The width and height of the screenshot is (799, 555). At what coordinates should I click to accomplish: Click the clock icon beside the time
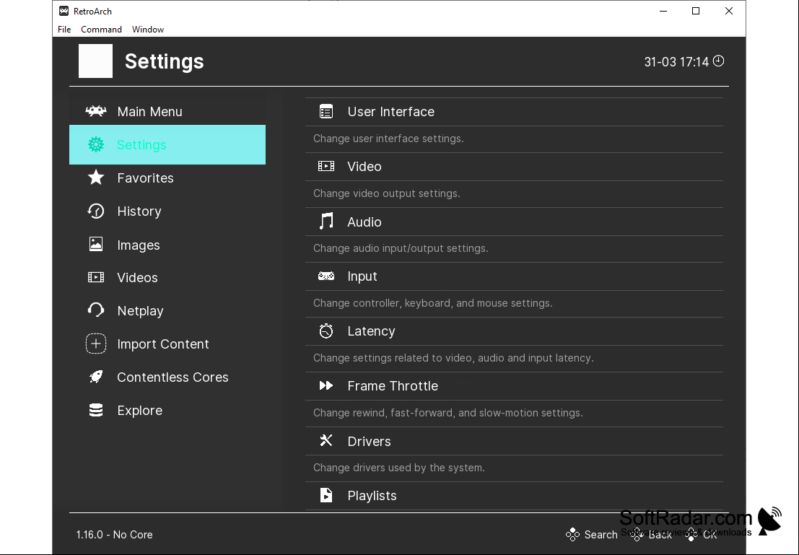(718, 61)
